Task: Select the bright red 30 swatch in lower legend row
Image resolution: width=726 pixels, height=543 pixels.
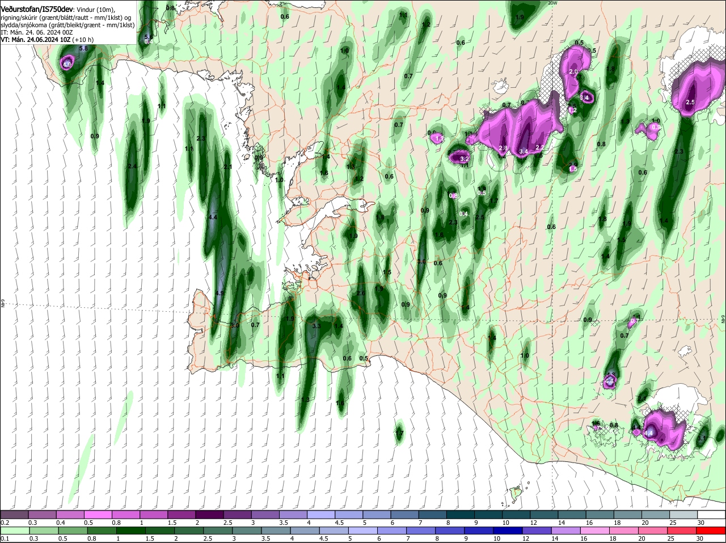Action: point(711,531)
